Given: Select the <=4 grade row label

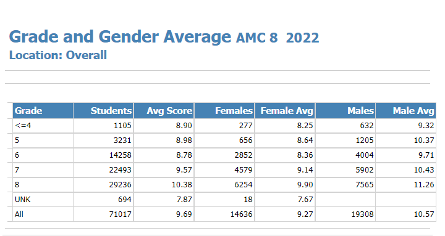Looking at the screenshot, I should coord(23,125).
